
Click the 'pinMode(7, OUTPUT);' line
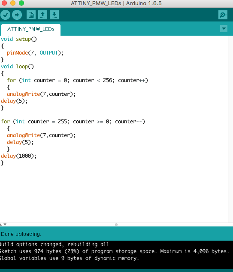tap(35, 53)
